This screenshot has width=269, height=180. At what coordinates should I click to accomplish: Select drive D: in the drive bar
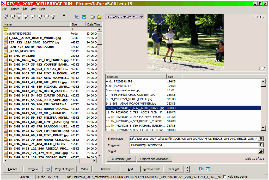click(x=19, y=17)
